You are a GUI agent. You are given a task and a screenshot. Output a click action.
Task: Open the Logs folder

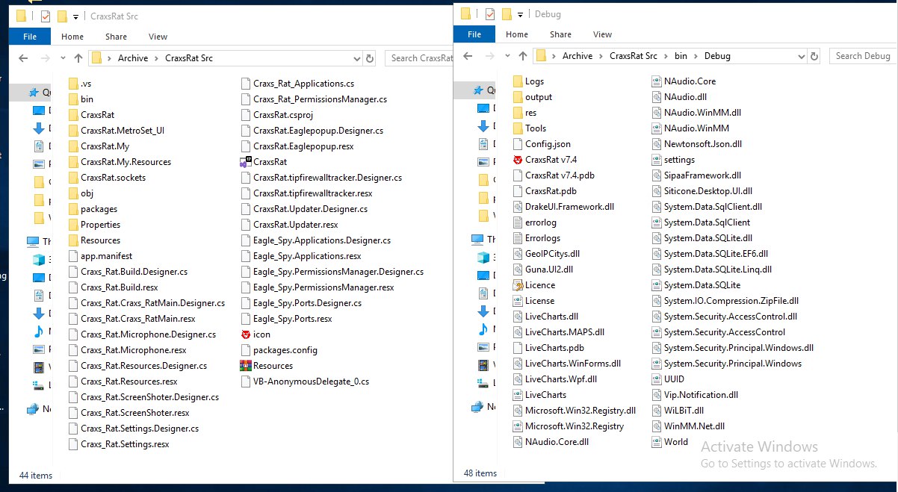[533, 81]
